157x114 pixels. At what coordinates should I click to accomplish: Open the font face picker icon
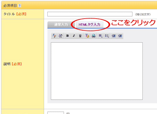click(54, 36)
